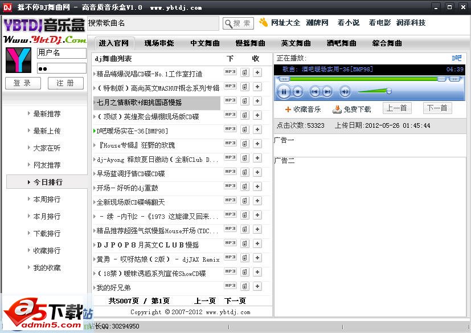471x333 pixels.
Task: Click the 收藏音乐 favorite icon
Action: pos(288,108)
